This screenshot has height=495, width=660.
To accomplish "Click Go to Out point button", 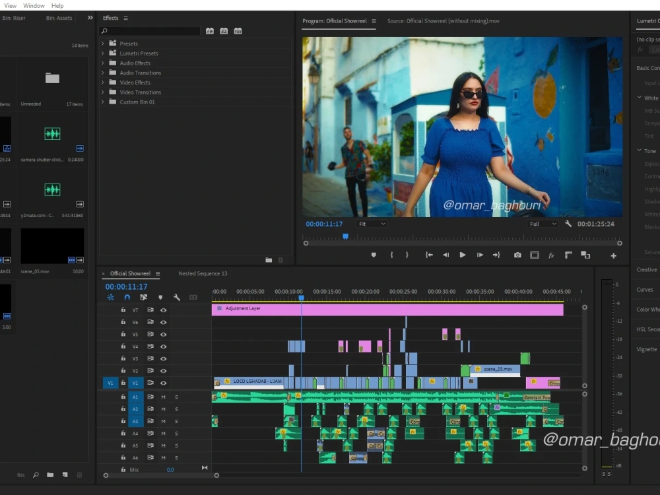I will coord(497,255).
